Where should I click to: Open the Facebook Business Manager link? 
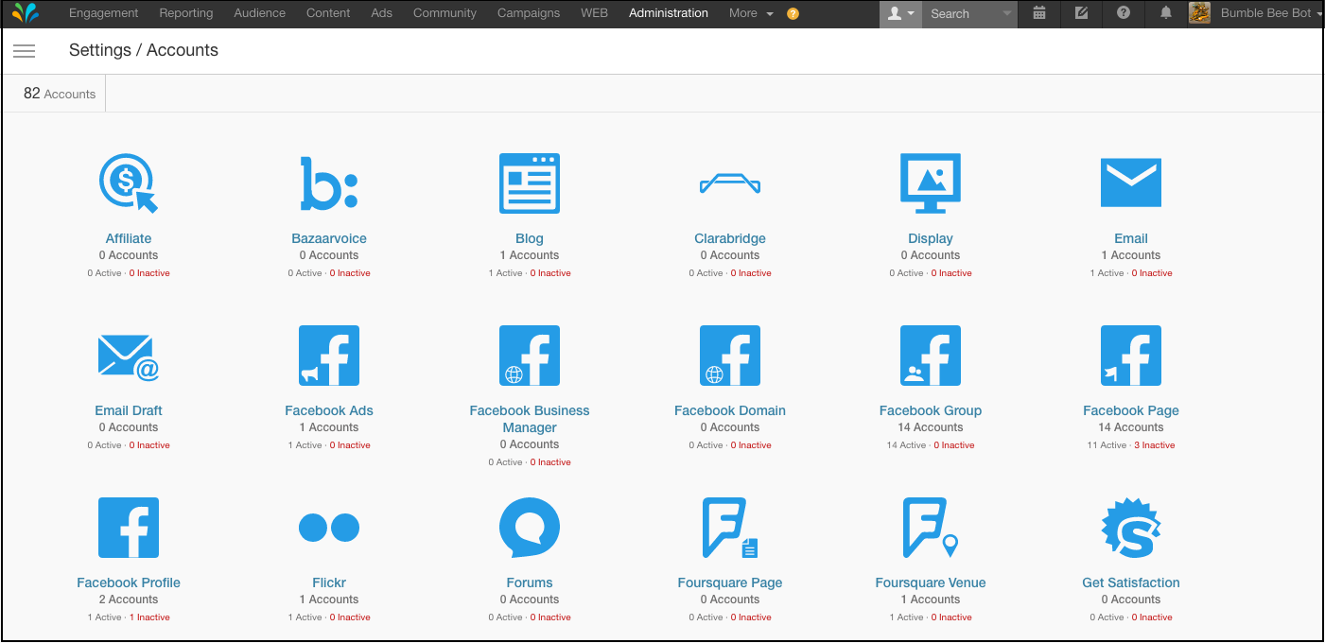pos(530,419)
